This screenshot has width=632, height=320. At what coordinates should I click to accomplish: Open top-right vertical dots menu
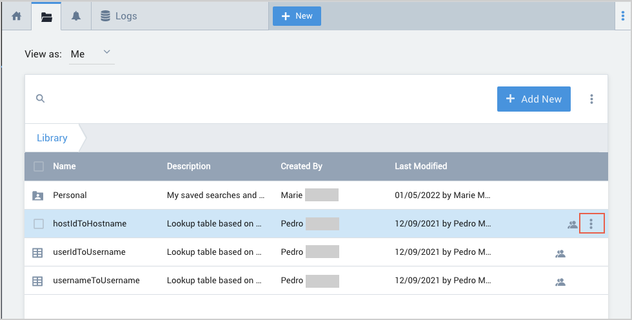[622, 16]
